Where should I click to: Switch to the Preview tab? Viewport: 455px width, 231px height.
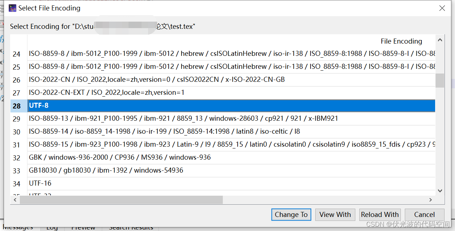(83, 228)
